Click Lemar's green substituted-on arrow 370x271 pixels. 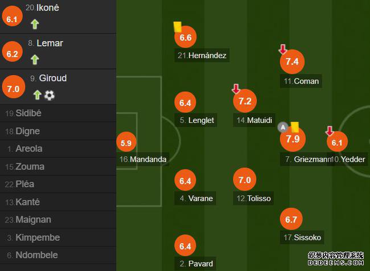[x=35, y=59]
